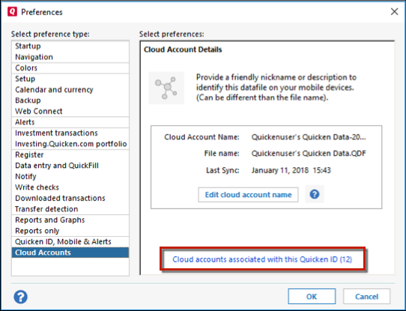
Task: Open Investing.Quicken.com portfolio preferences
Action: (x=70, y=144)
